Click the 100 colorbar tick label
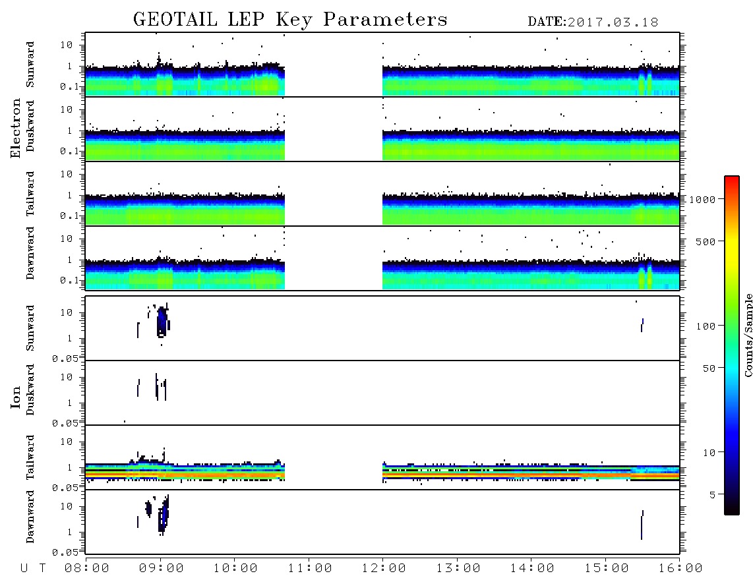The image size is (753, 580). click(x=706, y=326)
